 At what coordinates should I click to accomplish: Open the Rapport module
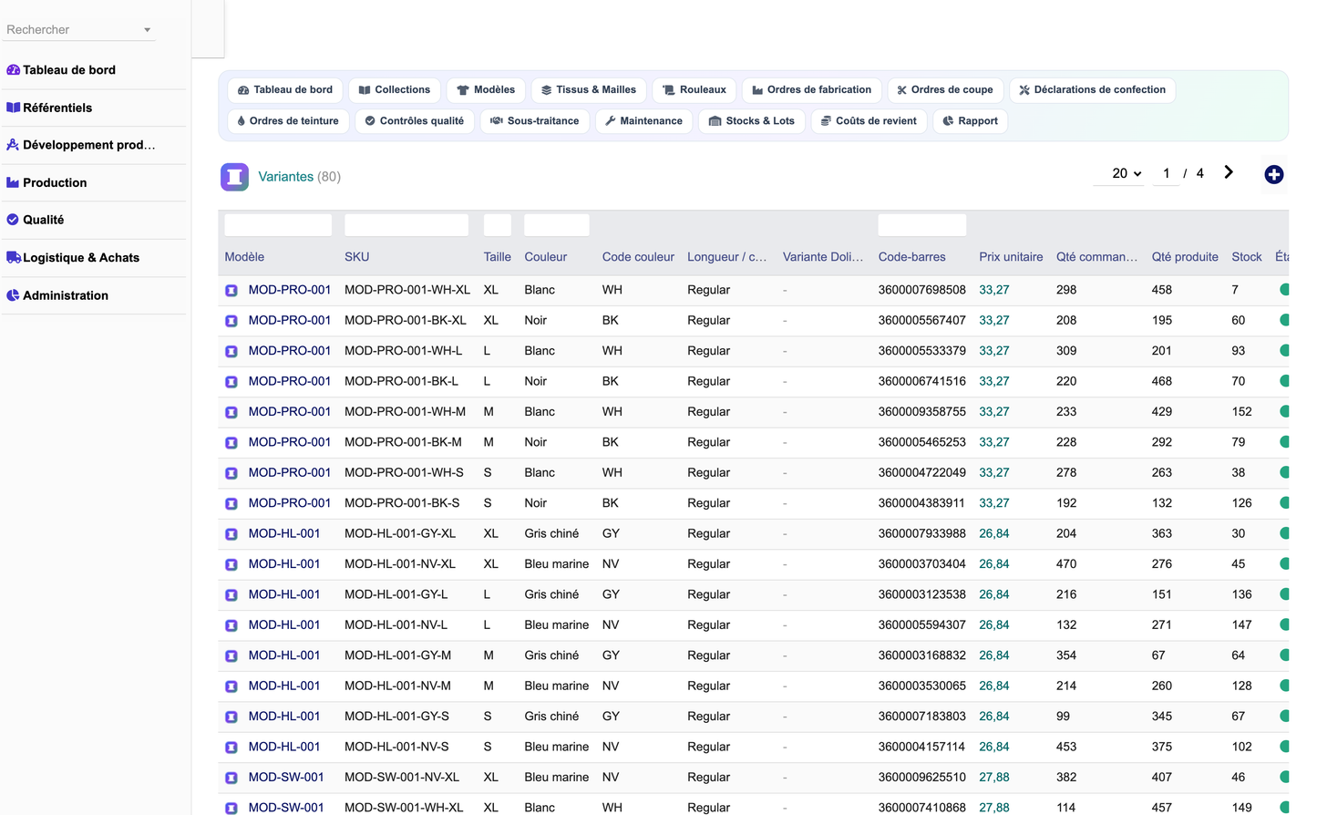(x=971, y=121)
